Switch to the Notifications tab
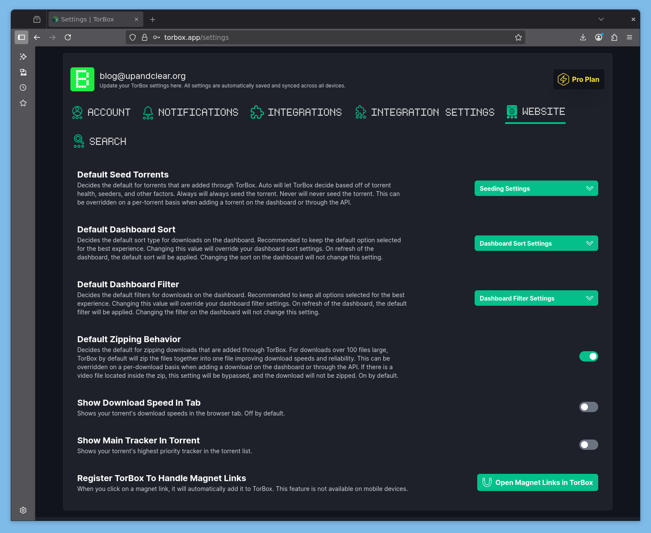The width and height of the screenshot is (651, 533). [x=191, y=112]
